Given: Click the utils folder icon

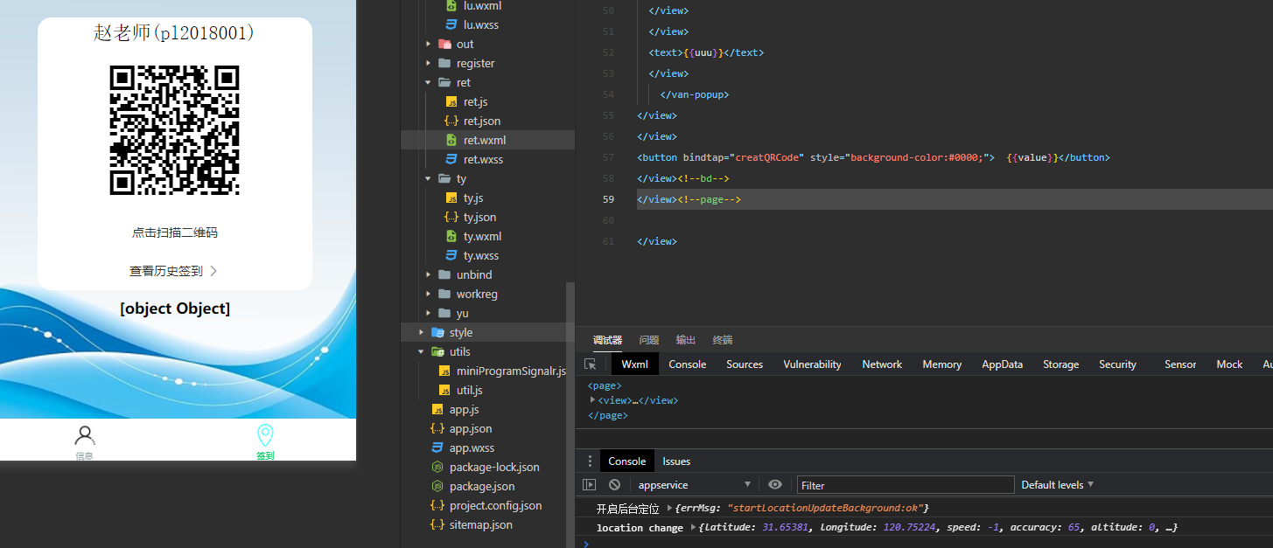Looking at the screenshot, I should click(437, 351).
